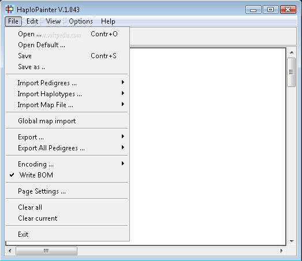Close the HaploPainter window
This screenshot has width=302, height=261.
pos(288,10)
